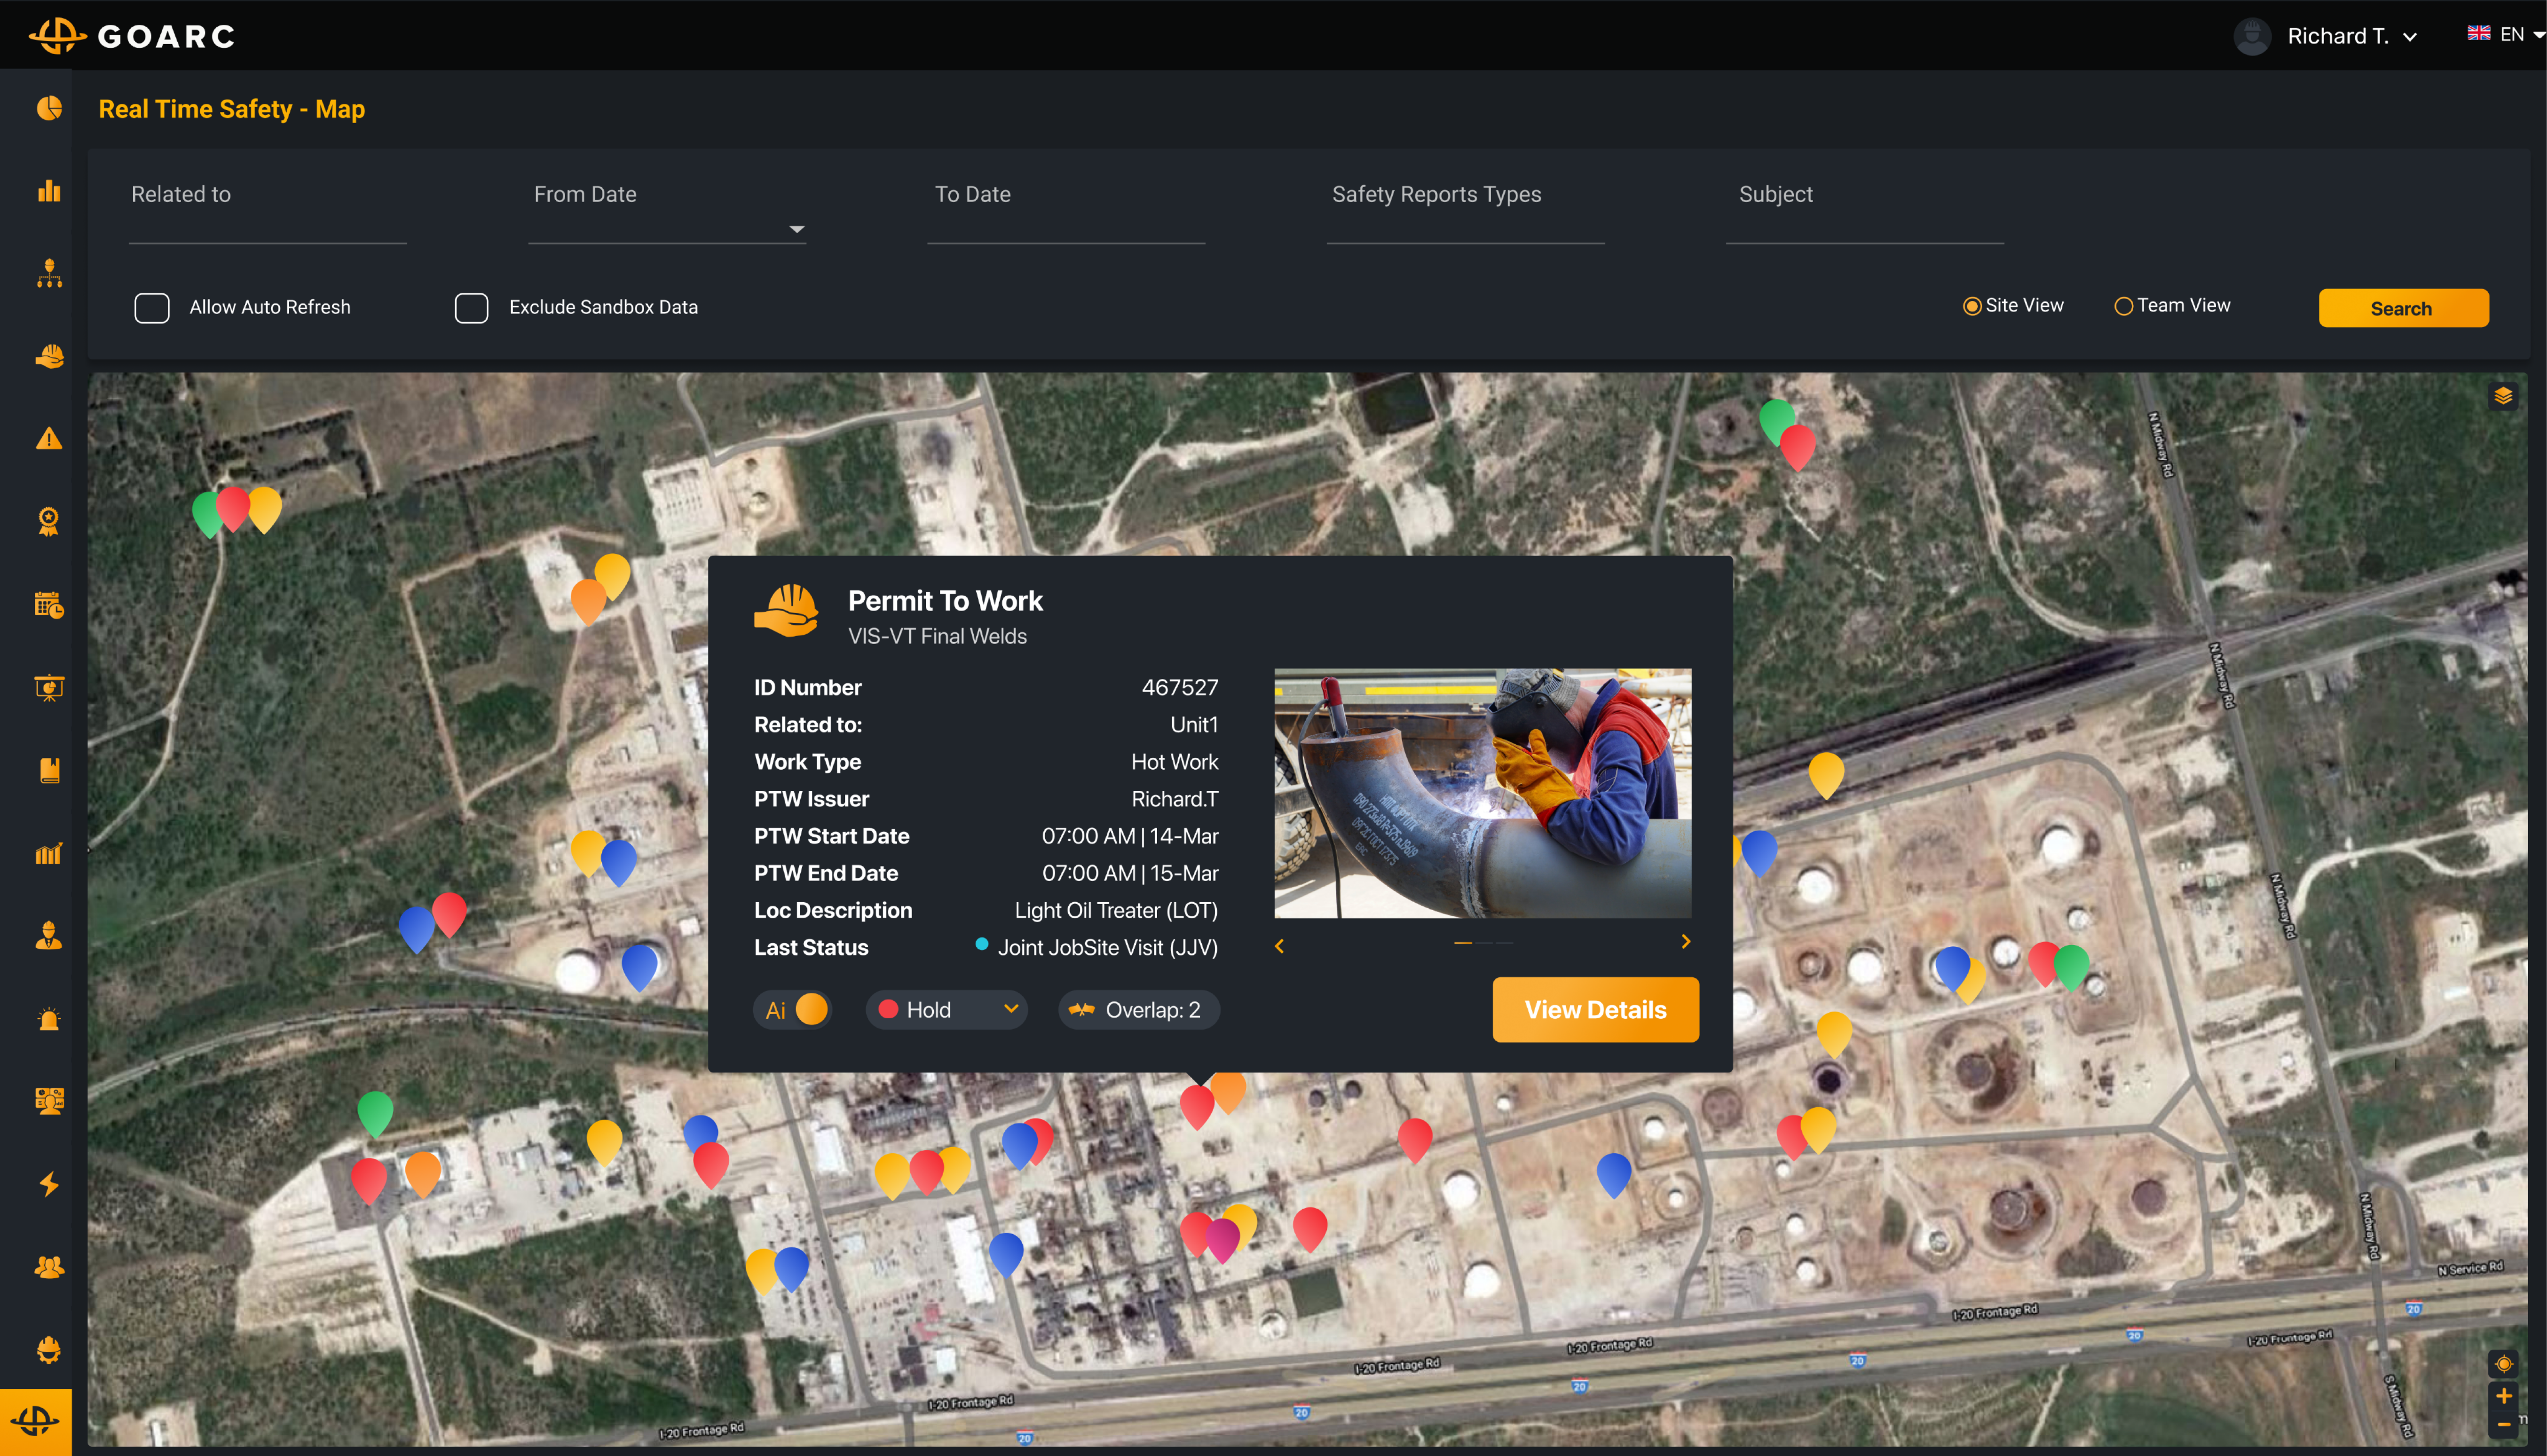Click the three overlapping pins at the map's top-left
The image size is (2547, 1456).
(236, 512)
